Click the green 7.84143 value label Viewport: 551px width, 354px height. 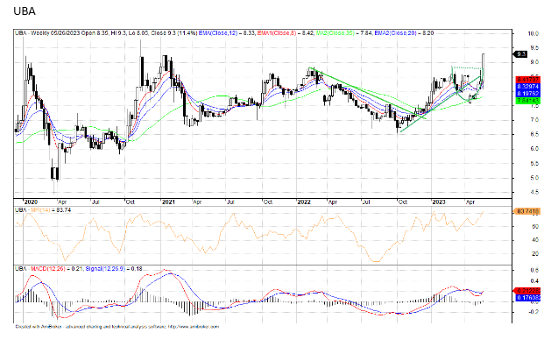[527, 101]
